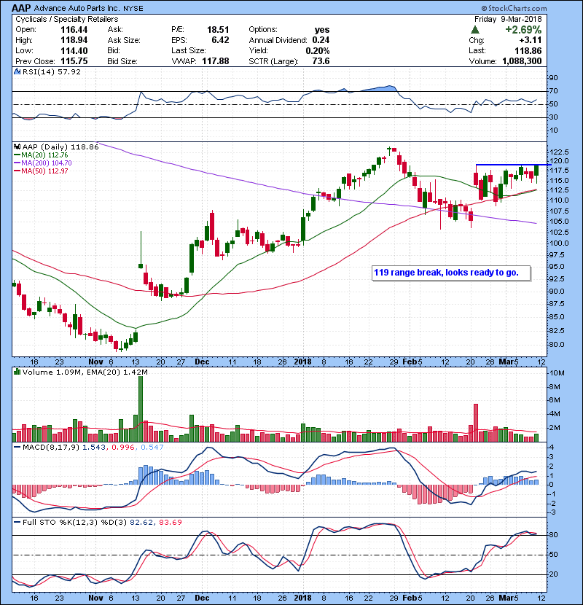Click the Annual Dividend value 0.24
583x605 pixels.
click(x=321, y=40)
